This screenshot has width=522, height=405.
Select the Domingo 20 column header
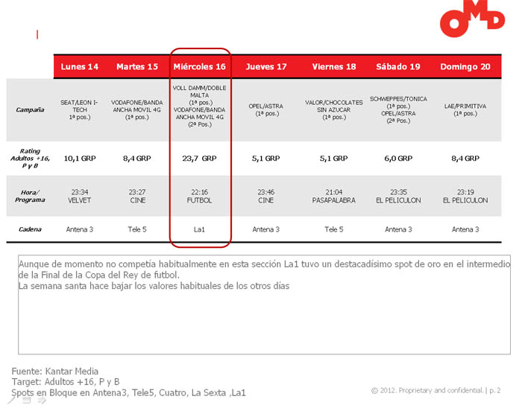click(465, 67)
